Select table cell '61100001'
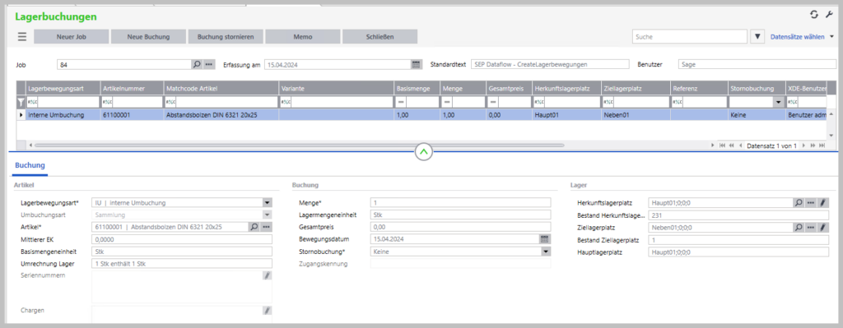The width and height of the screenshot is (843, 328). (132, 115)
